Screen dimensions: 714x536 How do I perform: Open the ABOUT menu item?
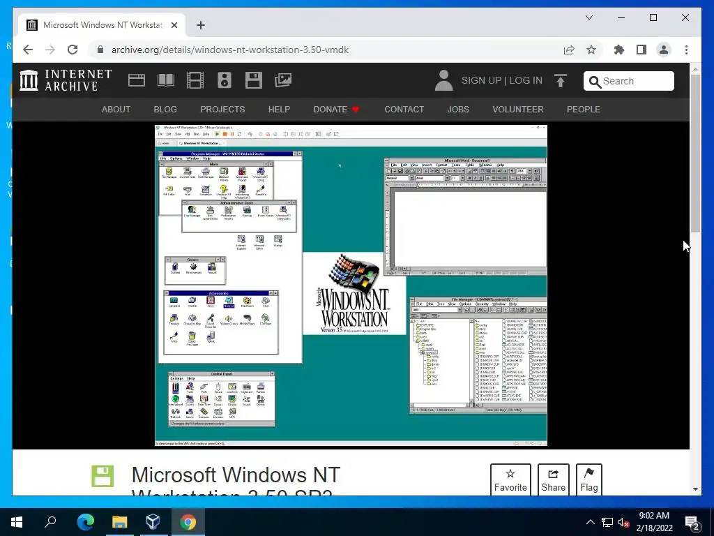(x=116, y=110)
